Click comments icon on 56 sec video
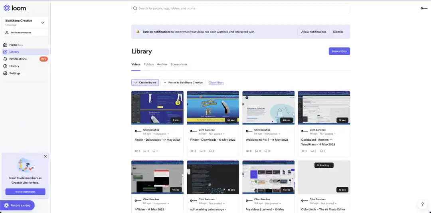Screen dimensions: 431x213 (x=201, y=151)
